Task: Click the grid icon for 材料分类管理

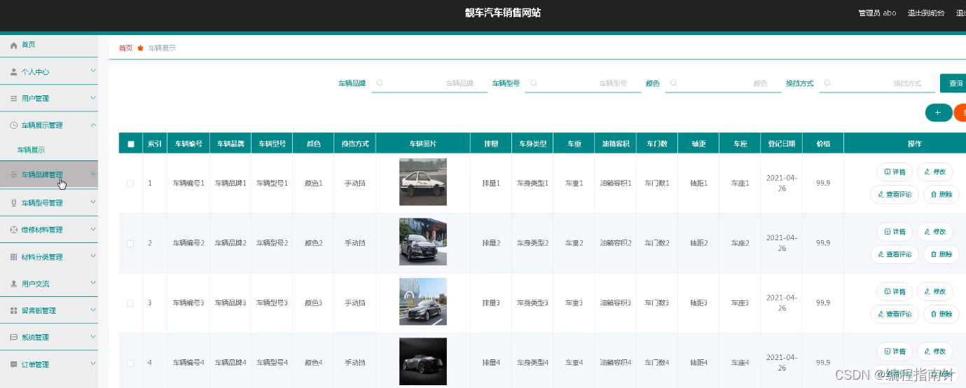Action: 13,257
